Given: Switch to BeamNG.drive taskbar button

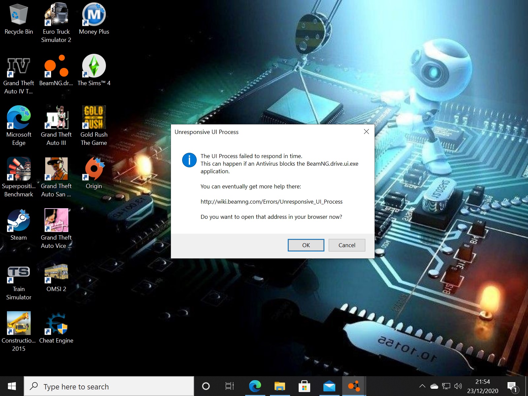Looking at the screenshot, I should pyautogui.click(x=354, y=386).
